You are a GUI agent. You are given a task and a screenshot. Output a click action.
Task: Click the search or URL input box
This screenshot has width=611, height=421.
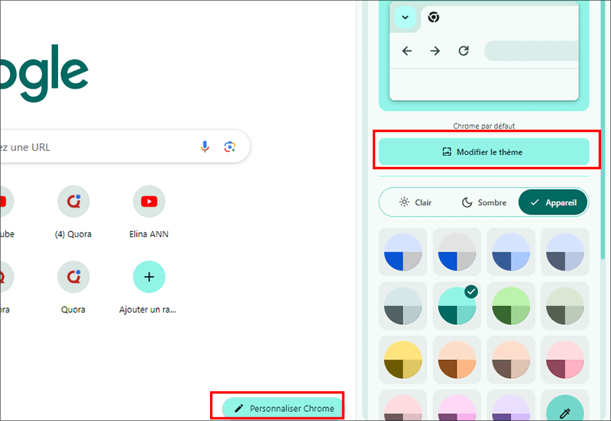point(124,146)
